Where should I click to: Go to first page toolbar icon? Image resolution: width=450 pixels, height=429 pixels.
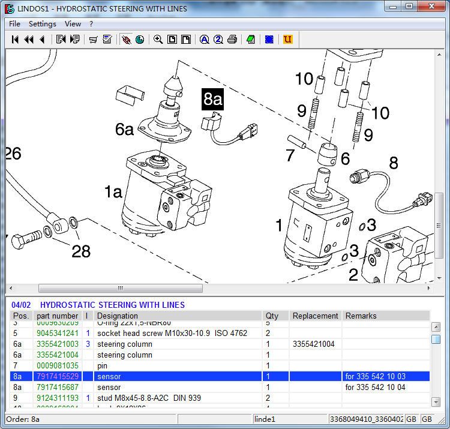[x=15, y=40]
